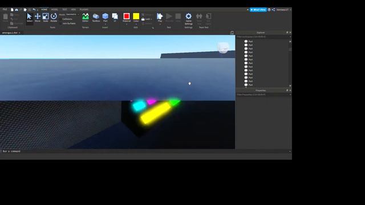This screenshot has height=205, width=365.
Task: Select the magenta neon part in viewport
Action: (x=151, y=101)
